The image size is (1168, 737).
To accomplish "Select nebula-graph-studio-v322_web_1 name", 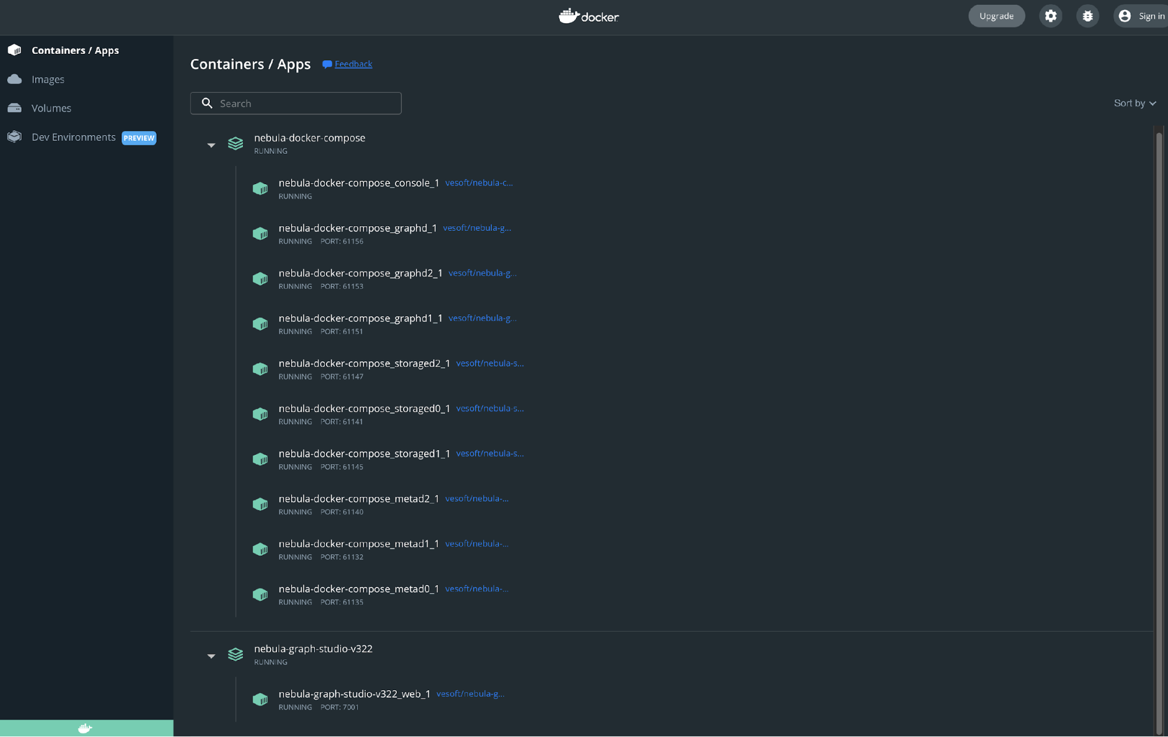I will (354, 693).
